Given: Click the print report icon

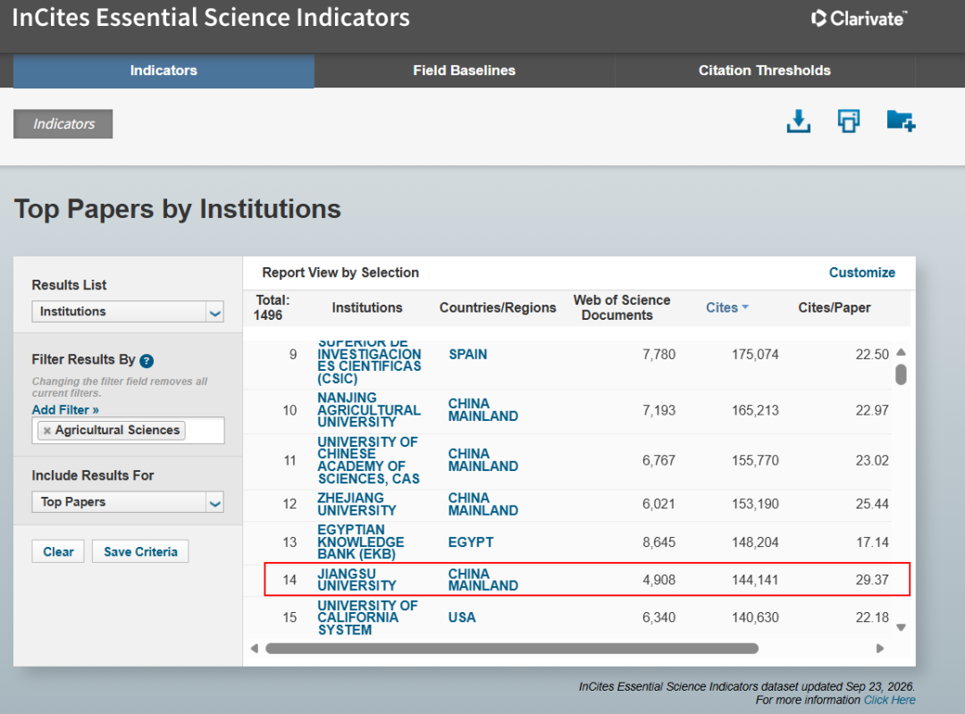Looking at the screenshot, I should (849, 121).
